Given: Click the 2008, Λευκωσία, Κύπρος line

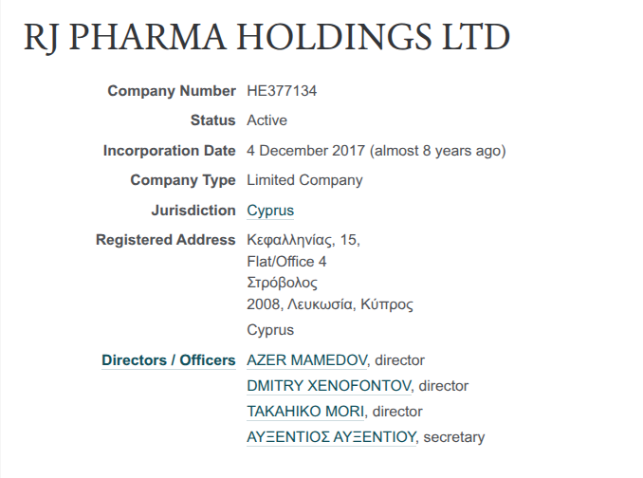Looking at the screenshot, I should [330, 304].
